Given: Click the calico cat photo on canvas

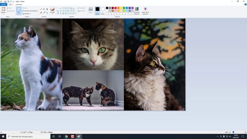Looking at the screenshot, I should [32, 64].
